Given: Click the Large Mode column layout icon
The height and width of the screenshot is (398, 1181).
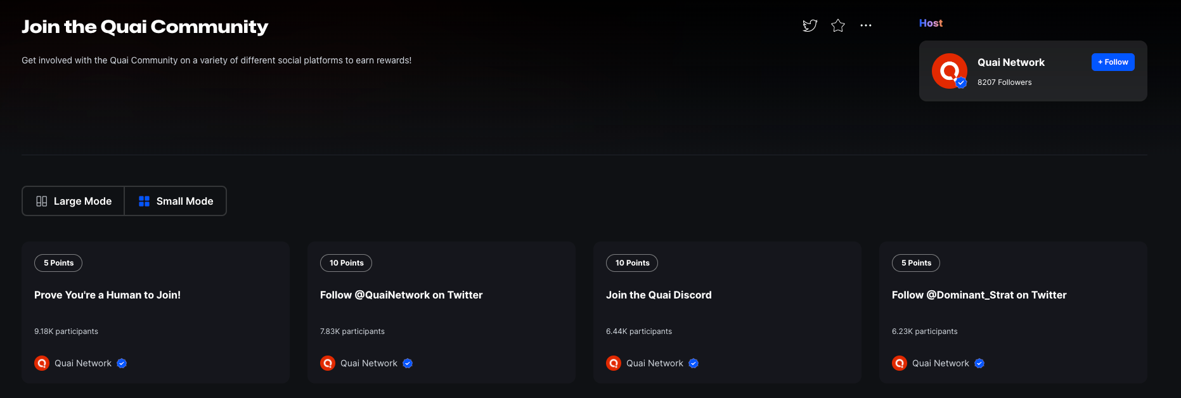Looking at the screenshot, I should click(42, 201).
